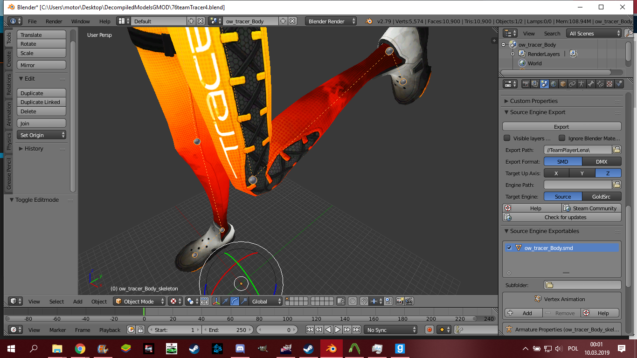Click the Mirror button
This screenshot has width=637, height=358.
coord(42,65)
